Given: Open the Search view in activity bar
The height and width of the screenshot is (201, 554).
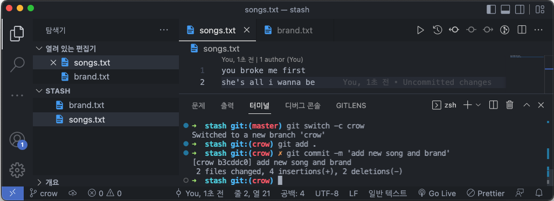Looking at the screenshot, I should point(17,64).
